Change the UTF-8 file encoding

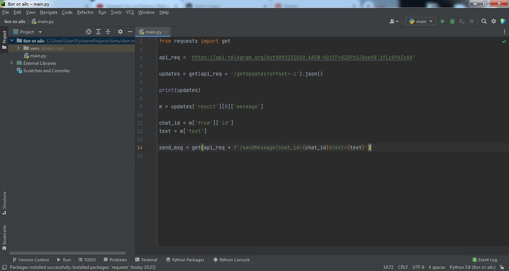tap(418, 267)
